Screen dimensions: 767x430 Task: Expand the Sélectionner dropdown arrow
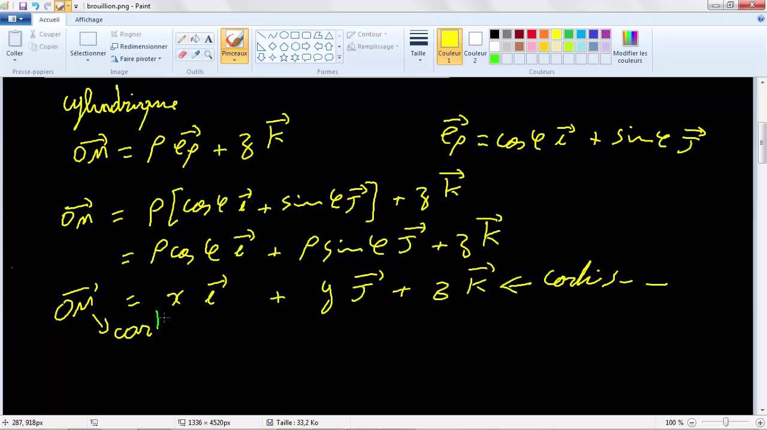coord(88,60)
